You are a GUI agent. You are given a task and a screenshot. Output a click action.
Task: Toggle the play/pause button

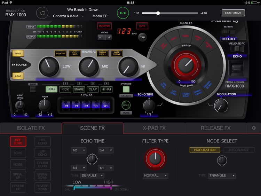(x=123, y=13)
